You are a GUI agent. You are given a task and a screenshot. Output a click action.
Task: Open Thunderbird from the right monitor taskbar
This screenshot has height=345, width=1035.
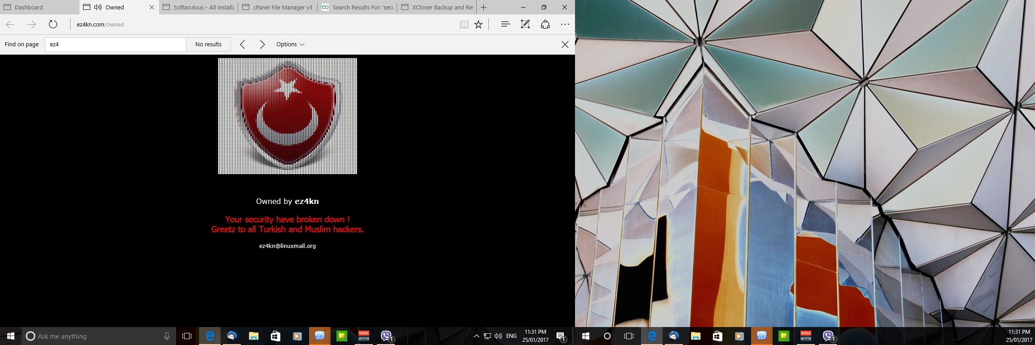point(674,336)
